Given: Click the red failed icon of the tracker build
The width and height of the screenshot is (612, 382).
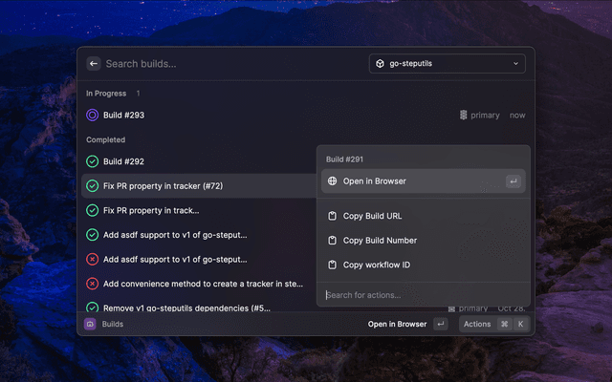Looking at the screenshot, I should click(93, 284).
